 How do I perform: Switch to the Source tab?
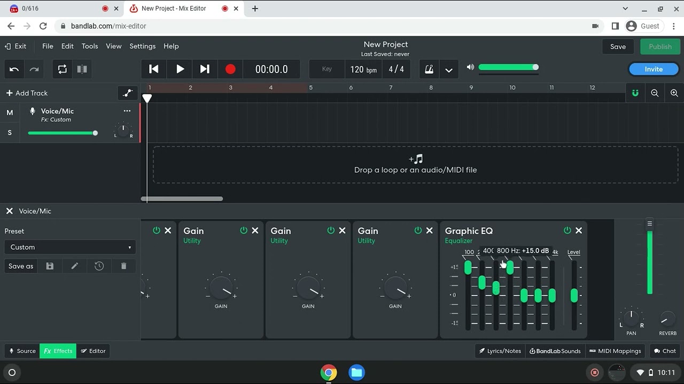(x=22, y=351)
